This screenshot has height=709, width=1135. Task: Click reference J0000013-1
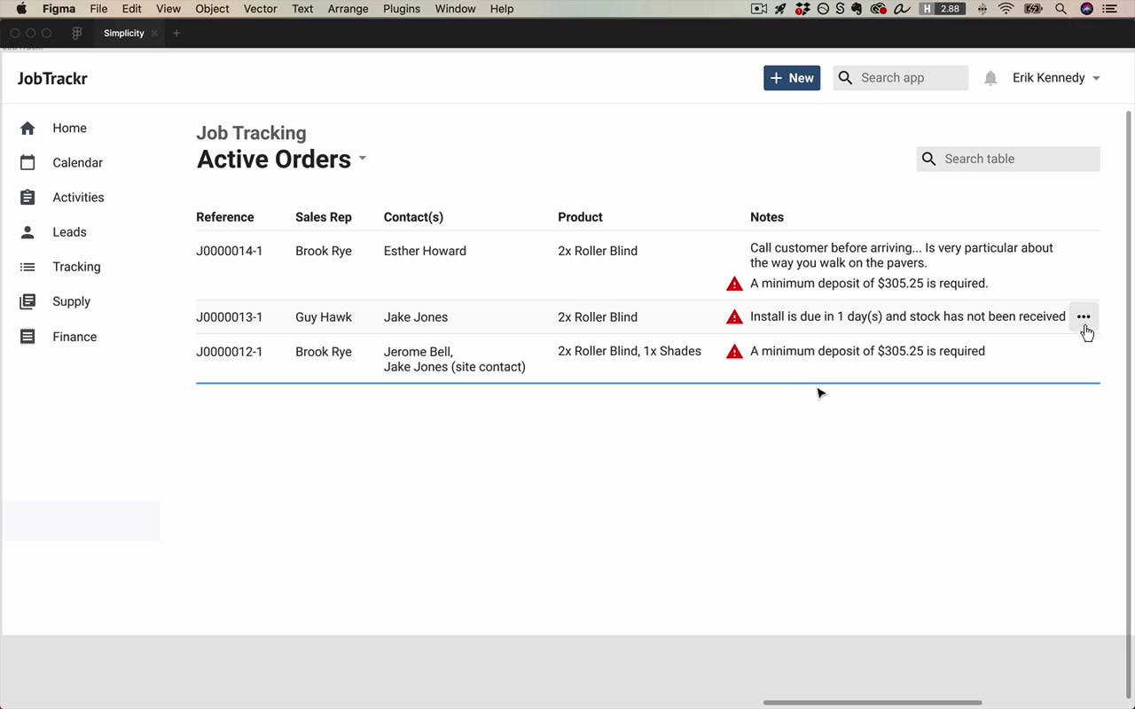(230, 317)
